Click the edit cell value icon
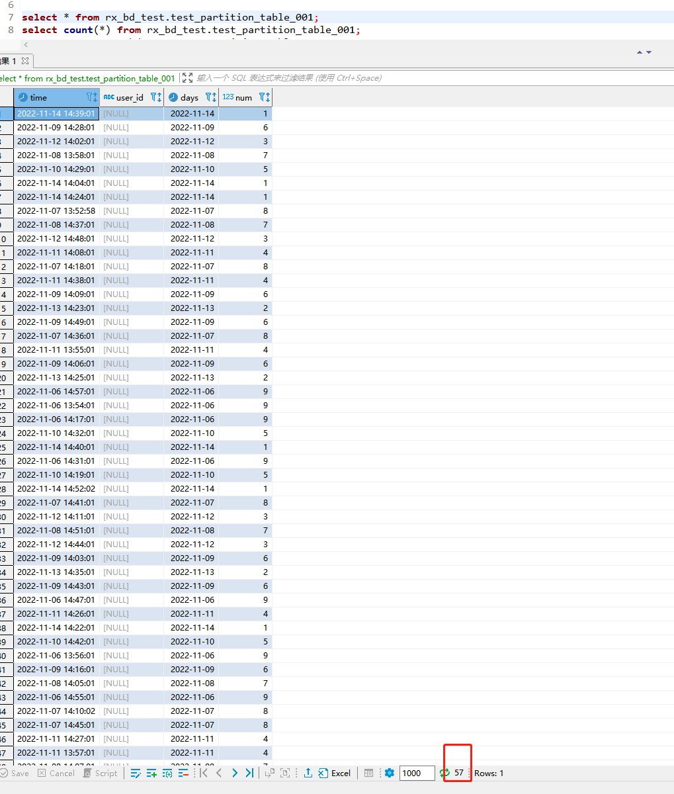Screen dimensions: 674x794 pyautogui.click(x=136, y=773)
